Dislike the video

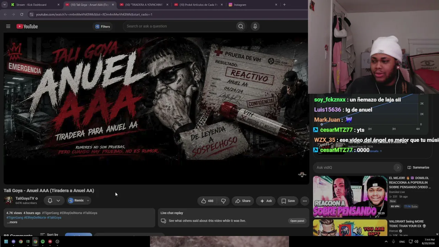point(224,201)
